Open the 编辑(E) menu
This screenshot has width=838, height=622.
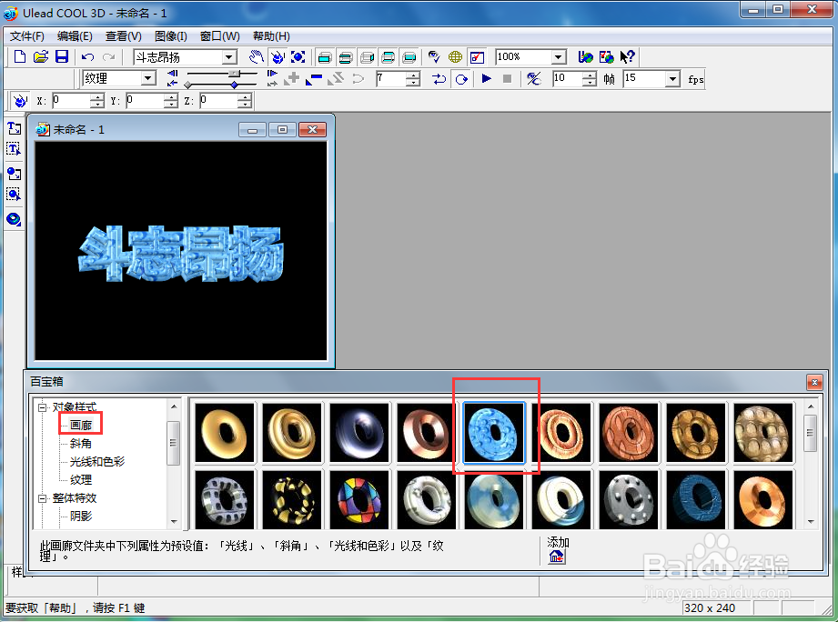click(x=75, y=35)
